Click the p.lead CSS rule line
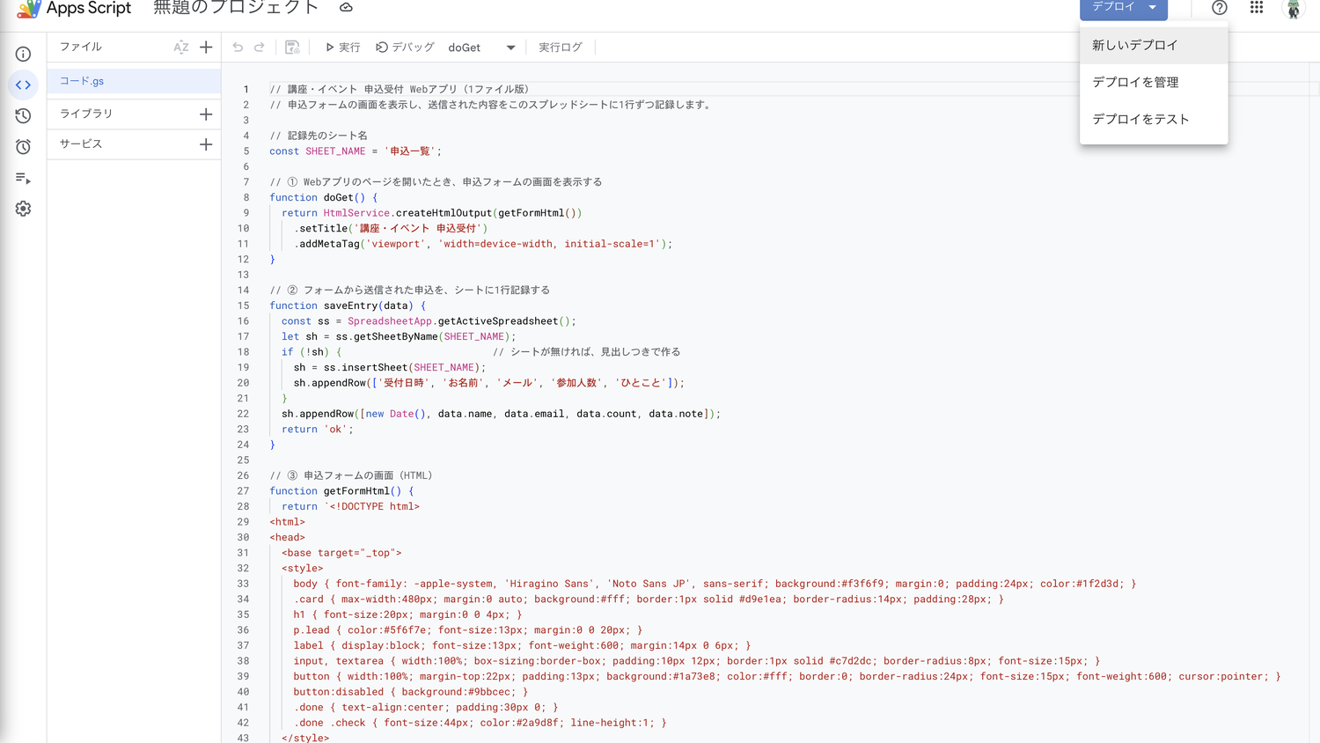The image size is (1320, 743). coord(468,630)
